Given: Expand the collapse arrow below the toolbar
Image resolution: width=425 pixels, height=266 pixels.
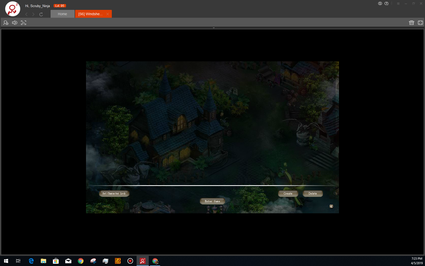Looking at the screenshot, I should pyautogui.click(x=214, y=28).
